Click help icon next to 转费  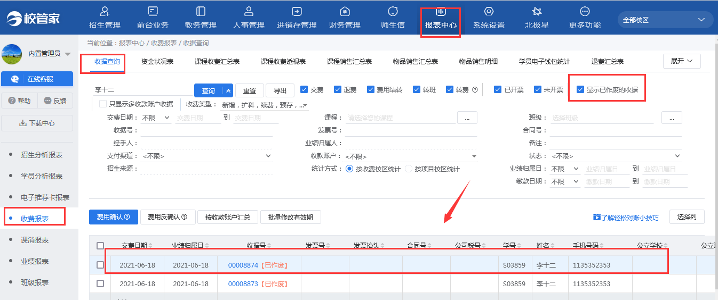[x=475, y=90]
